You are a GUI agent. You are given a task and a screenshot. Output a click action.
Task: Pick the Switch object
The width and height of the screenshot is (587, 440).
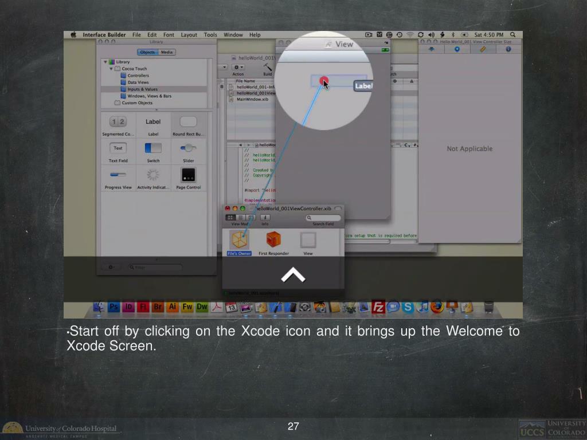pos(153,152)
